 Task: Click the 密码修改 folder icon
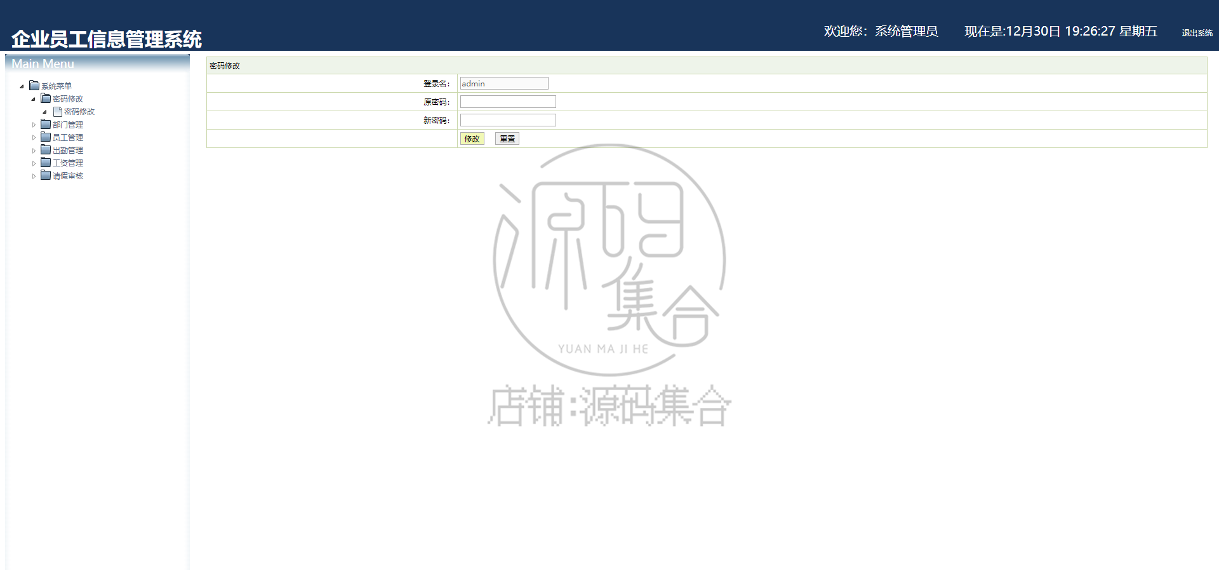click(46, 98)
